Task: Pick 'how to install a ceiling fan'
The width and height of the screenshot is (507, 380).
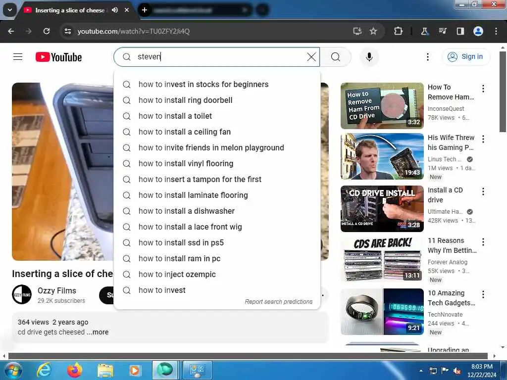Action: pyautogui.click(x=217, y=132)
